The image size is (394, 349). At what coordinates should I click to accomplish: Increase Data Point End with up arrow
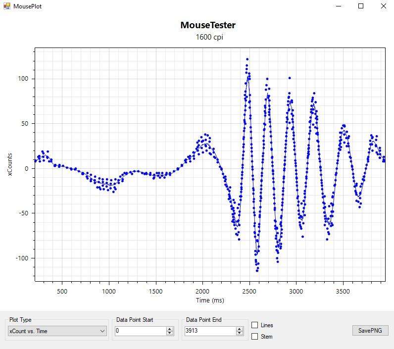point(240,329)
